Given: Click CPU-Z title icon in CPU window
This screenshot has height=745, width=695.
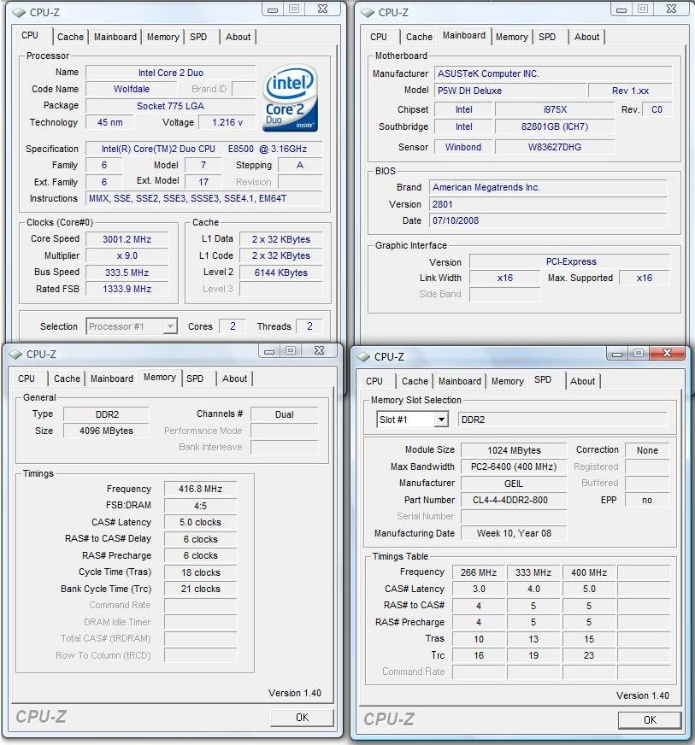Looking at the screenshot, I should tap(19, 12).
